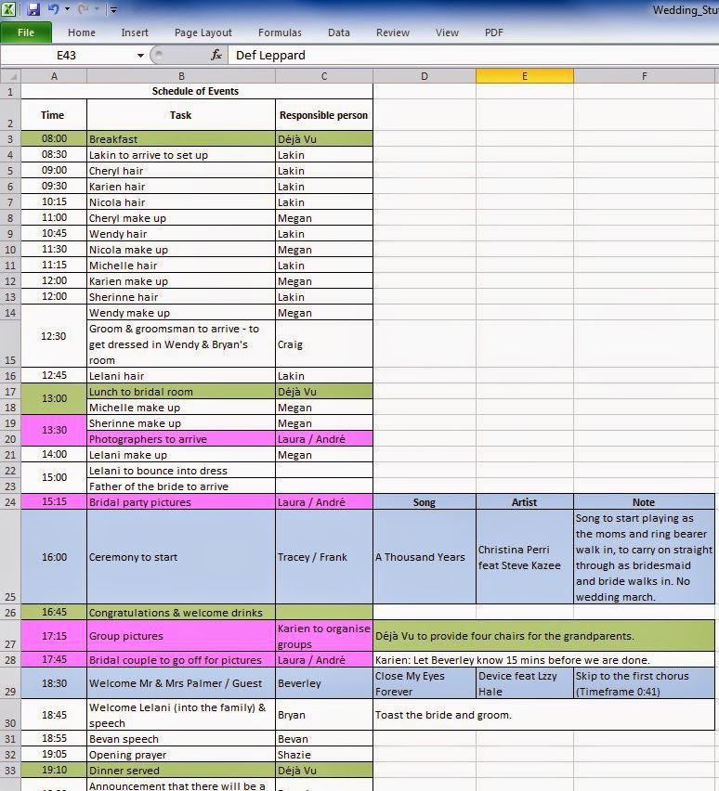
Task: Click the Time header cell
Action: click(54, 115)
